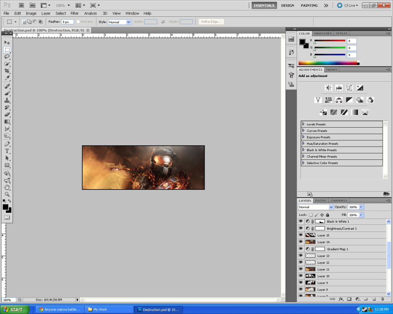
Task: Toggle visibility of Layer 10
Action: click(301, 276)
